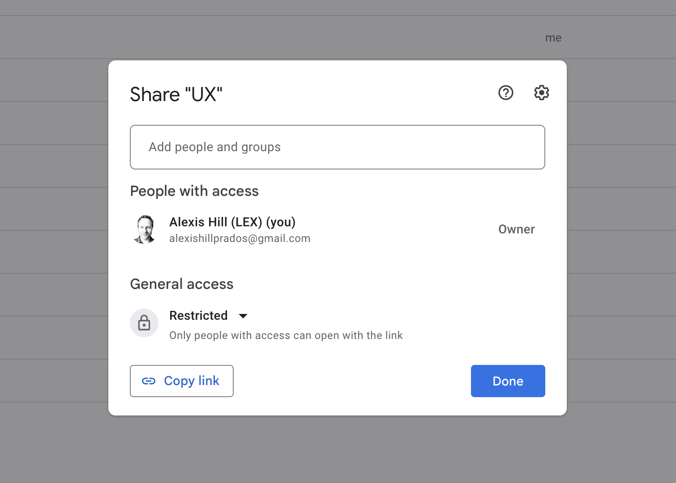676x483 pixels.
Task: Open the sharing help icon
Action: [505, 93]
